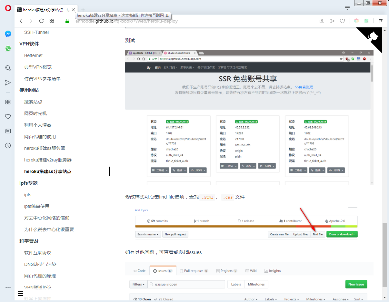
Task: Open the Opera menu logo
Action: point(8,8)
